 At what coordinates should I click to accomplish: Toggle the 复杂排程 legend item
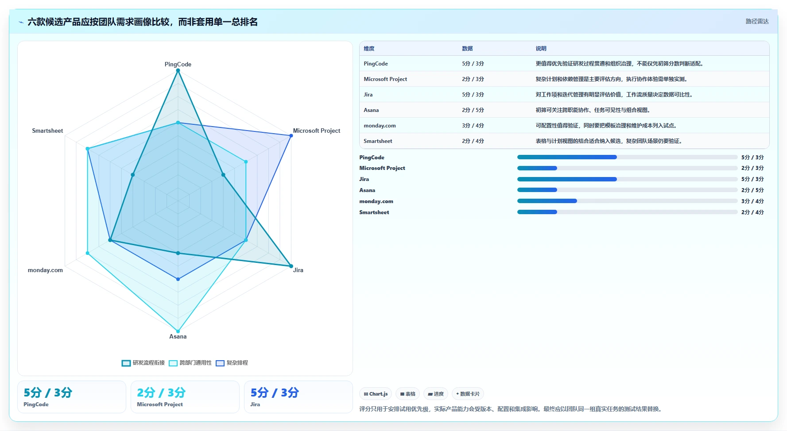click(x=232, y=363)
